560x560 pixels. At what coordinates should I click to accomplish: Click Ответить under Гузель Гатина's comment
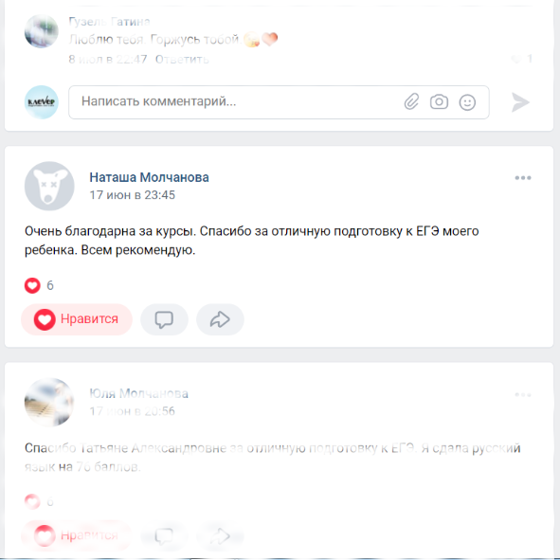182,60
